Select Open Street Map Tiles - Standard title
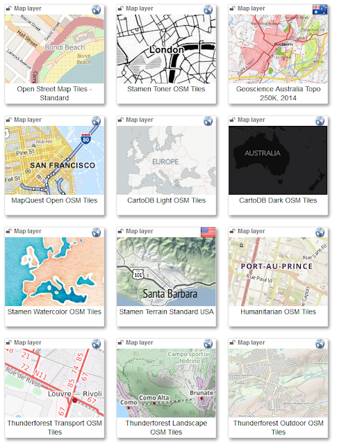337x445 pixels. tap(54, 93)
